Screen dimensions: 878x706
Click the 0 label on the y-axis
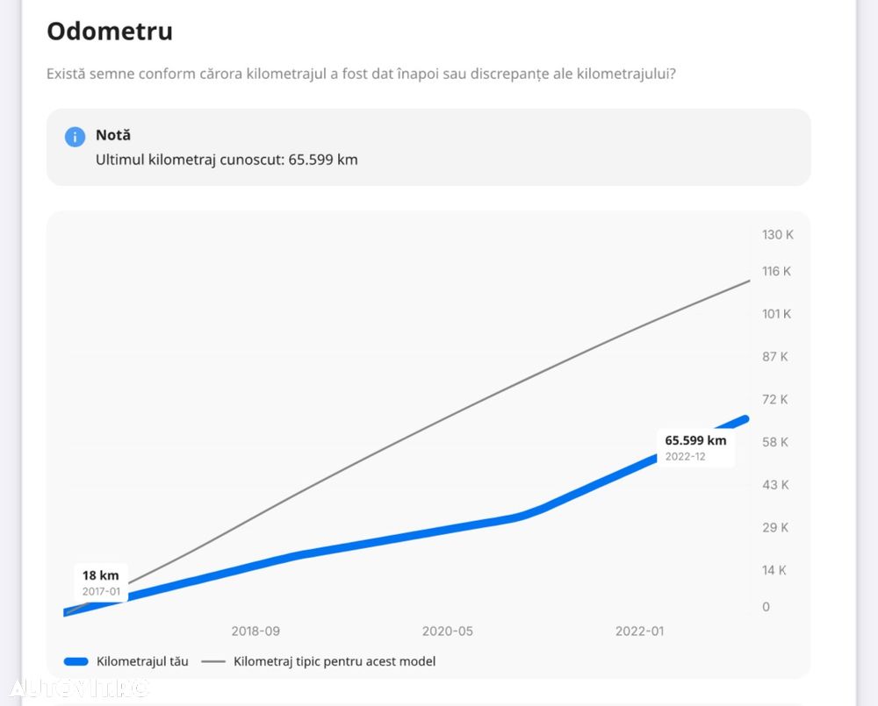(766, 606)
